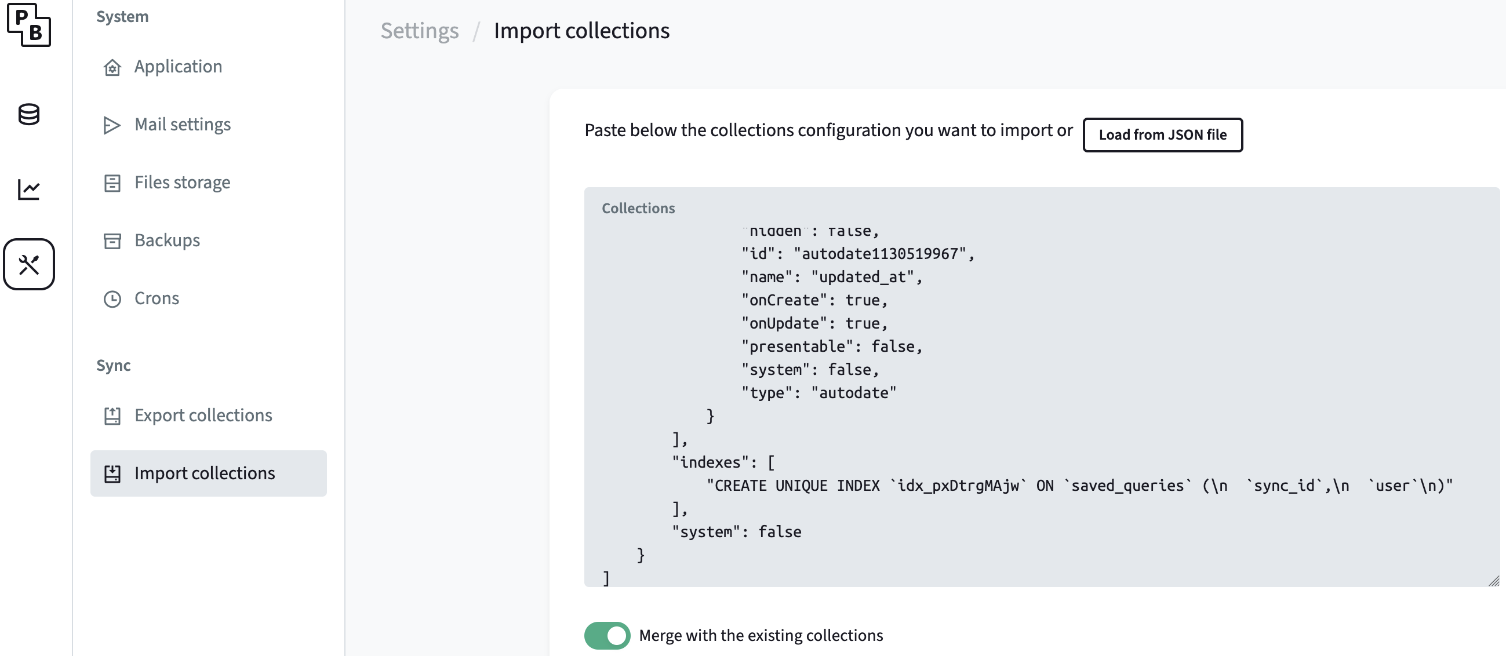Click Load from JSON file button
This screenshot has height=656, width=1506.
(x=1162, y=135)
